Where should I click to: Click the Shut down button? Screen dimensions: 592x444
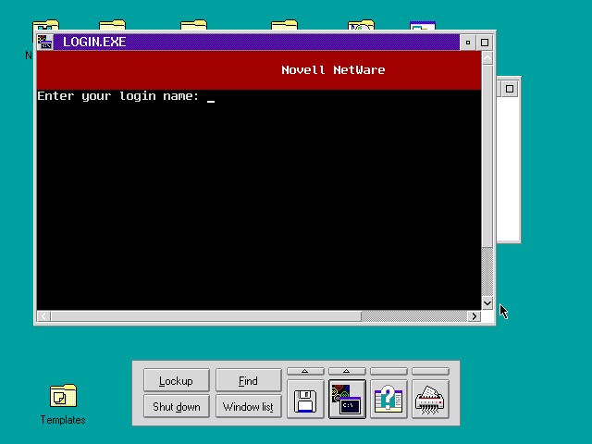[177, 406]
